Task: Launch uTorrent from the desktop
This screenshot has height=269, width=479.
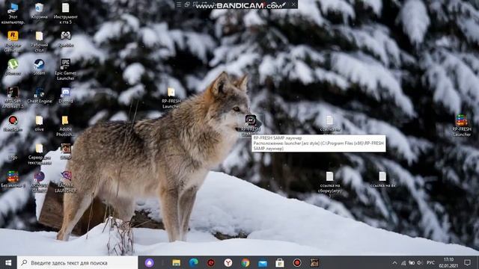Action: tap(13, 67)
